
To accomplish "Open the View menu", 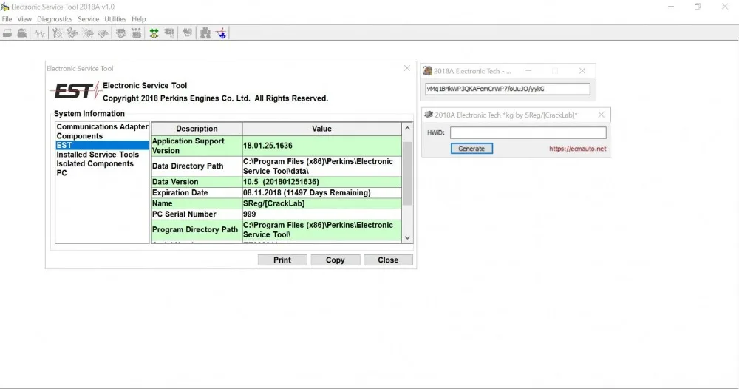I will 24,19.
